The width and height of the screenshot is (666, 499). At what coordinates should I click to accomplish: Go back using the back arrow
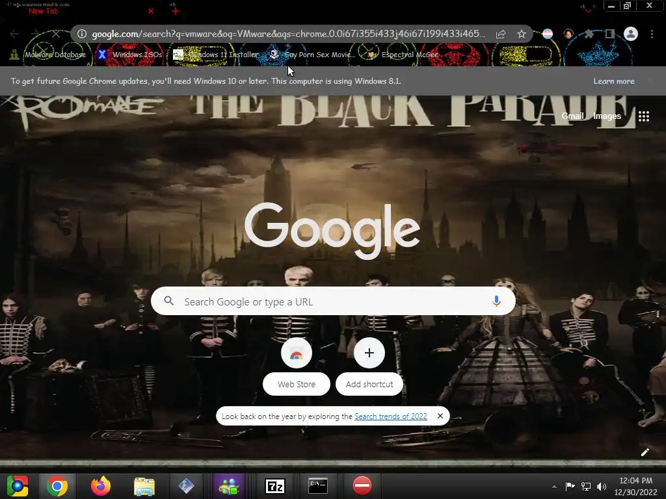14,34
